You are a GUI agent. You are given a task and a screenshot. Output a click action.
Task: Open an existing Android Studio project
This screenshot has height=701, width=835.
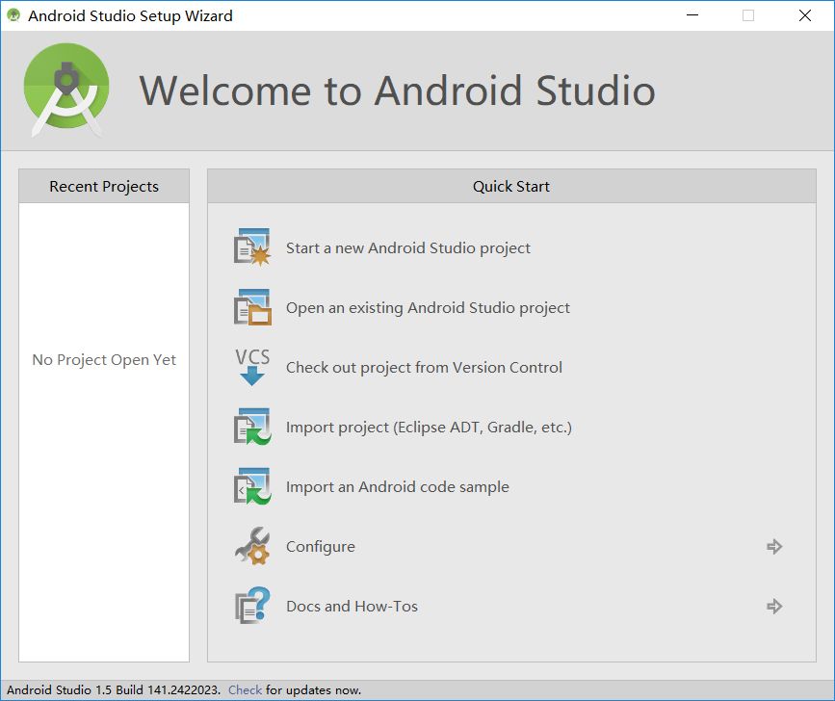coord(428,308)
